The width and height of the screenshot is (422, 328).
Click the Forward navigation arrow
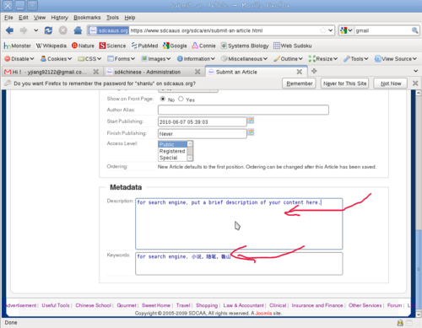point(24,30)
